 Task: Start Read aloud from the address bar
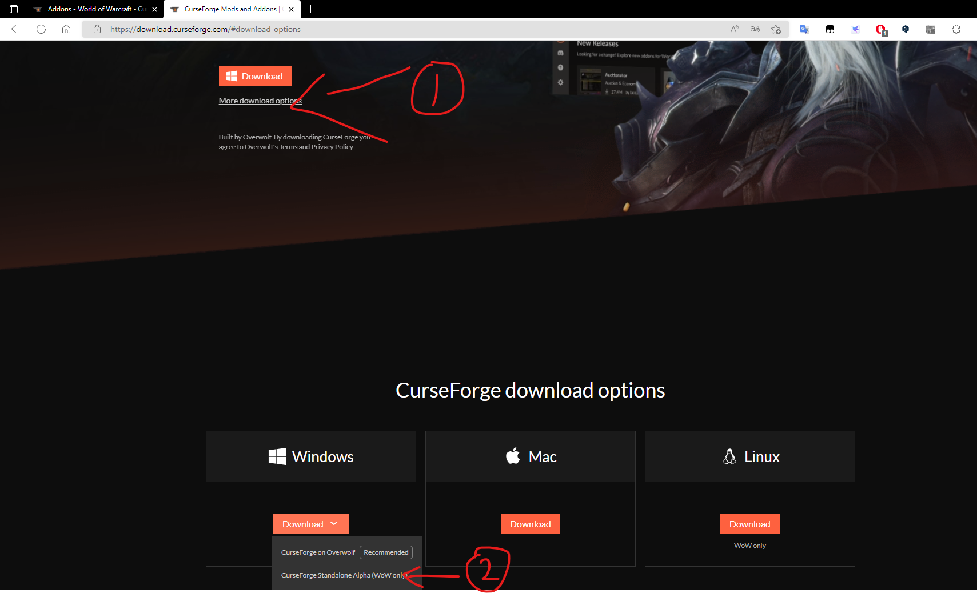(735, 29)
